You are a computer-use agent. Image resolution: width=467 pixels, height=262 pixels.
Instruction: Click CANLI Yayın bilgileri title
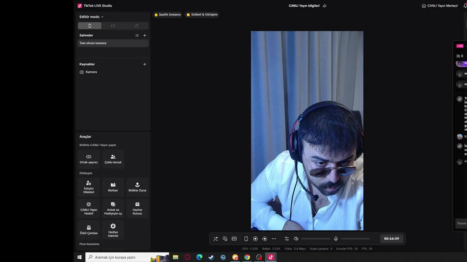304,6
